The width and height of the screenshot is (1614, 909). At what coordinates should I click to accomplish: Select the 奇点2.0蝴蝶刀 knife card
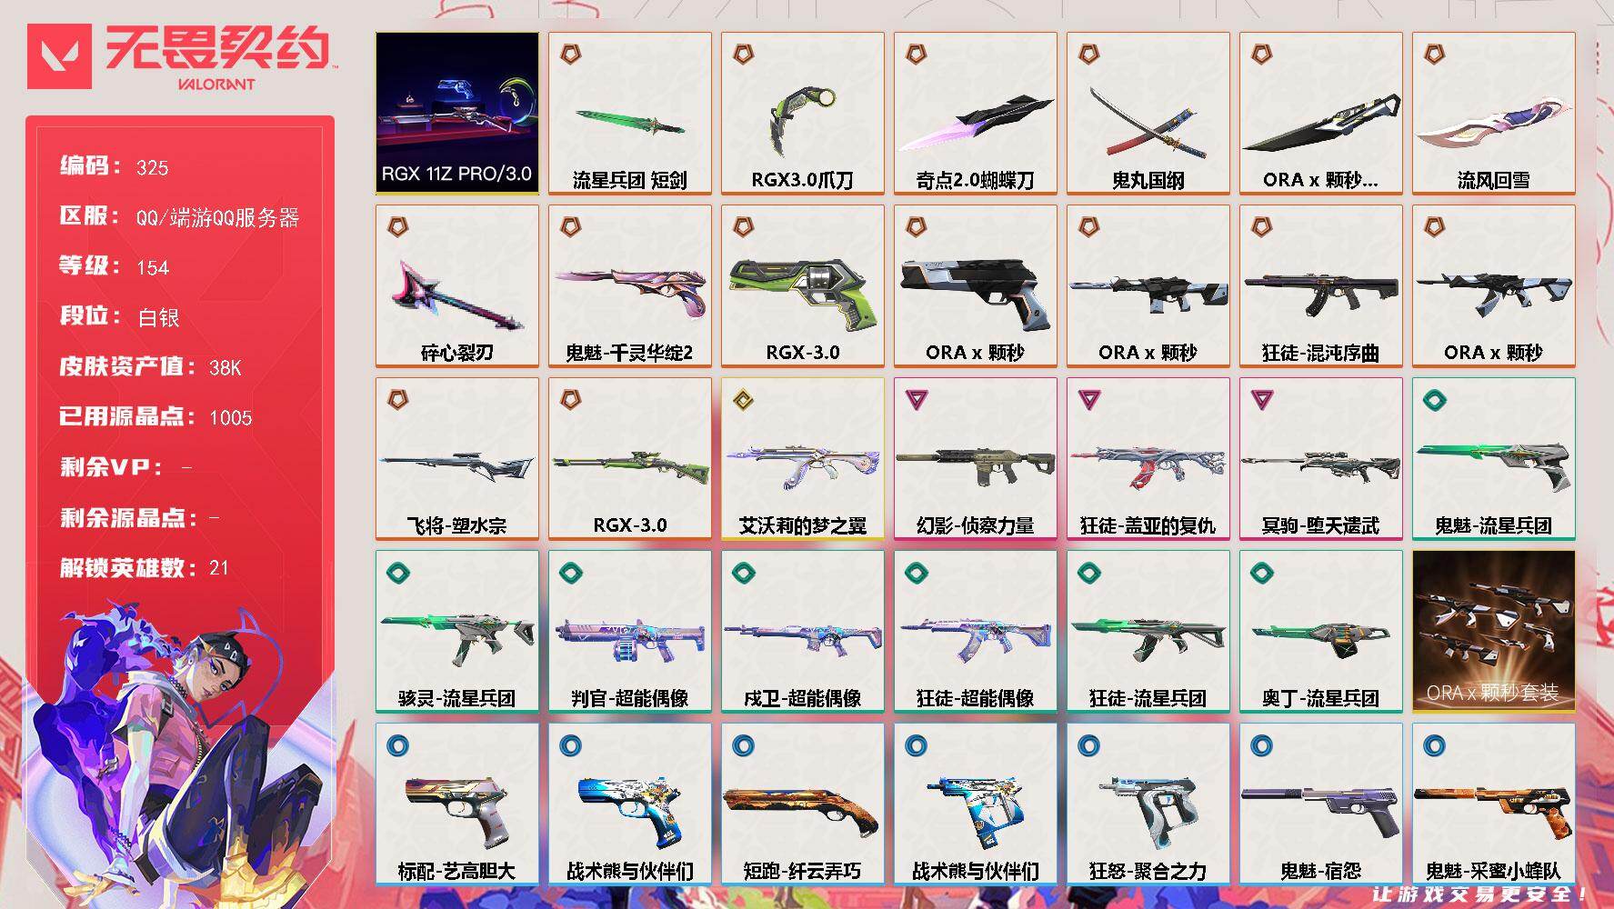click(975, 114)
